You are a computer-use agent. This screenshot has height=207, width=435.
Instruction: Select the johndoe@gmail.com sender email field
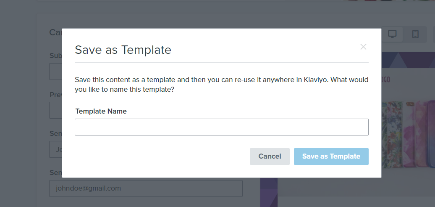[x=146, y=188]
